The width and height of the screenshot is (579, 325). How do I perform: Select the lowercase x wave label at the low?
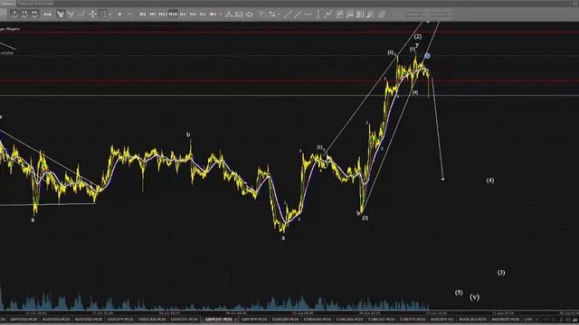pyautogui.click(x=283, y=238)
